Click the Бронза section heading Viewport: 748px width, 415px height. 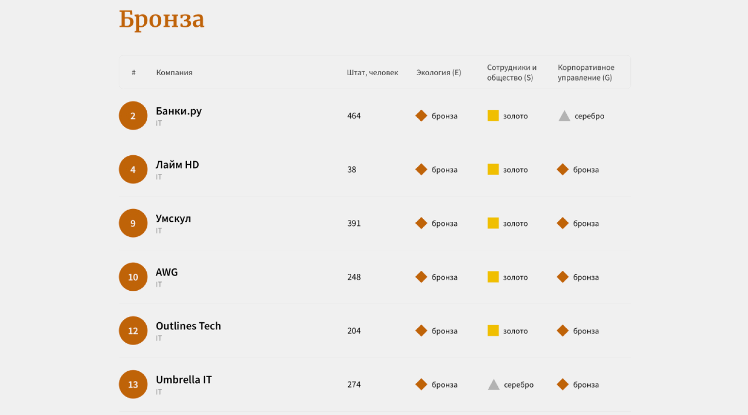pos(162,19)
